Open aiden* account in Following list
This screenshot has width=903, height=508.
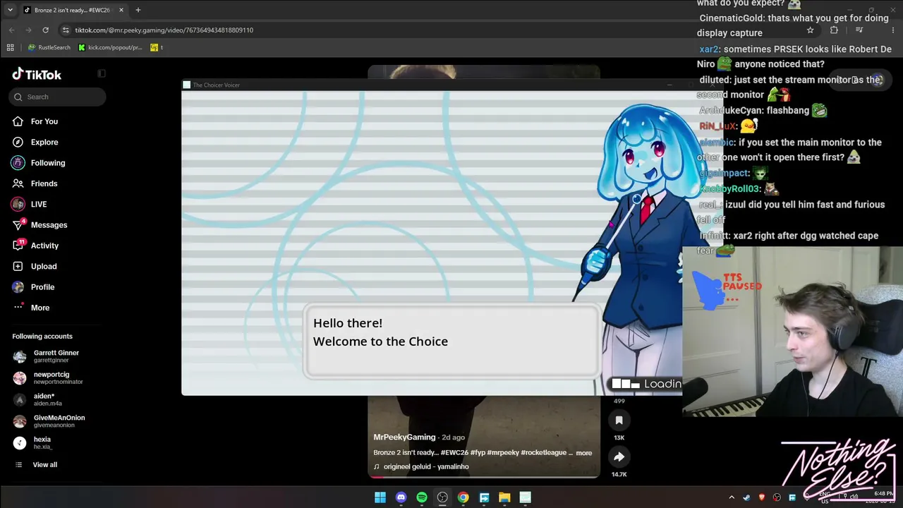(x=37, y=399)
